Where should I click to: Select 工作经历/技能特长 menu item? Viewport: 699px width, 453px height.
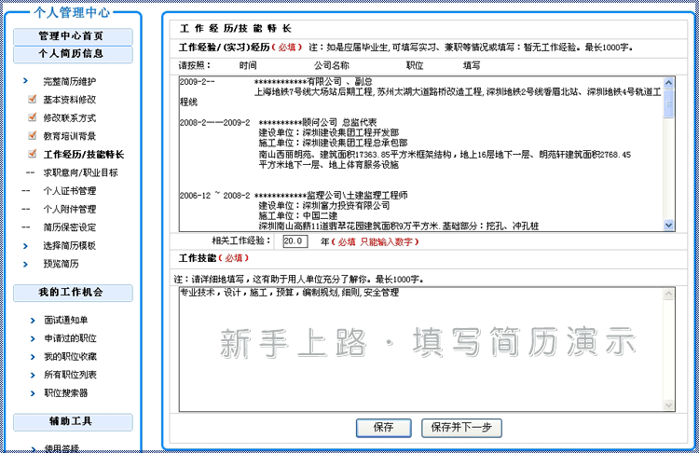coord(84,155)
